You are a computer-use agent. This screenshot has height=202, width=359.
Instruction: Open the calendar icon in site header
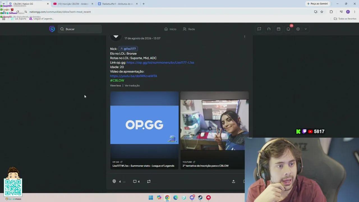(x=279, y=29)
